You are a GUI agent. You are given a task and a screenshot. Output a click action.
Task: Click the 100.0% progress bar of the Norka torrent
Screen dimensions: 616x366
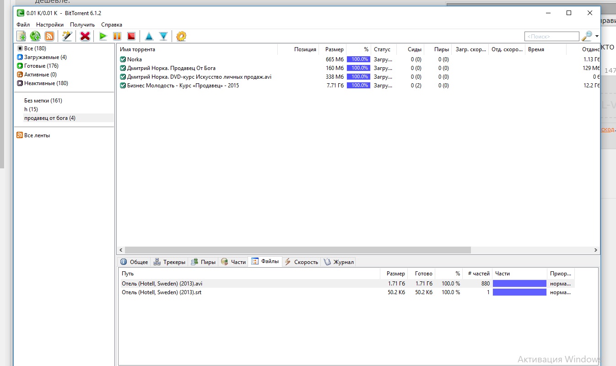click(x=358, y=59)
